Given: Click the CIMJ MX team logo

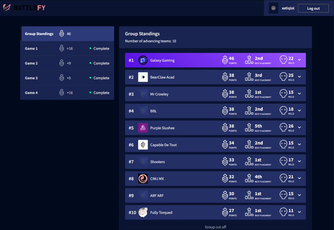Looking at the screenshot, I should point(143,179).
